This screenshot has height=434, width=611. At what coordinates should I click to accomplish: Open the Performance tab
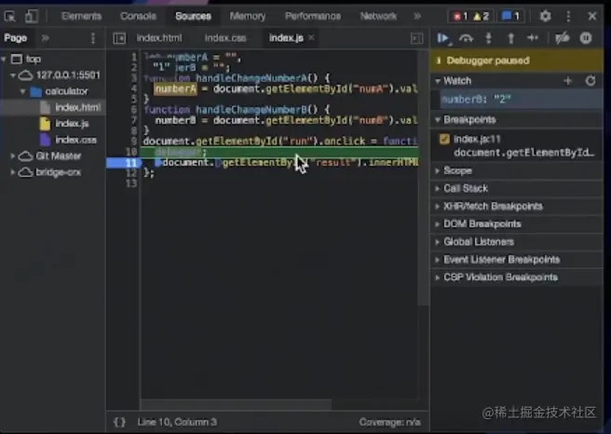[x=313, y=16]
